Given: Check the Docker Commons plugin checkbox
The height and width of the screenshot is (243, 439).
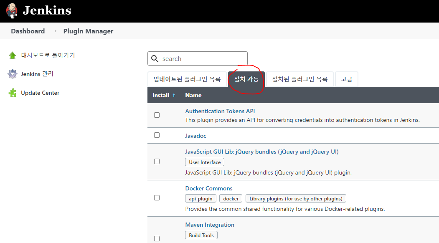Looking at the screenshot, I should (x=157, y=198).
